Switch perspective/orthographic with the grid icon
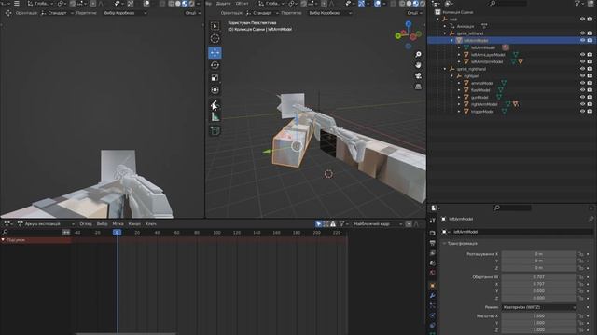 418,87
